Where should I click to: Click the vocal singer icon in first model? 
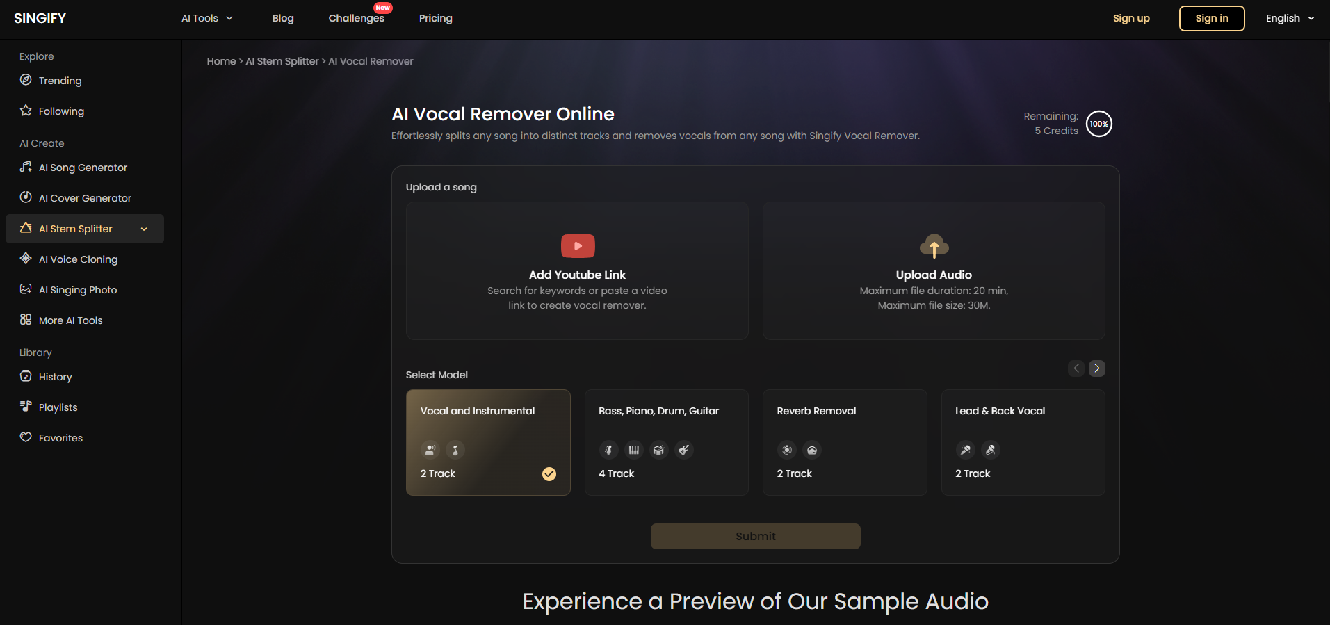[430, 450]
